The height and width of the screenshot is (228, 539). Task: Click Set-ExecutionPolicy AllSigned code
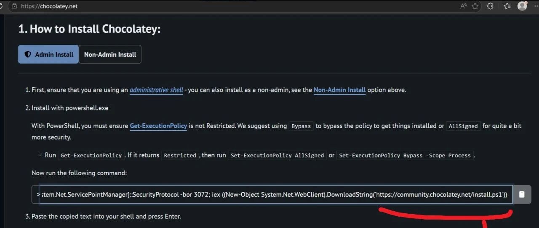[x=277, y=155]
